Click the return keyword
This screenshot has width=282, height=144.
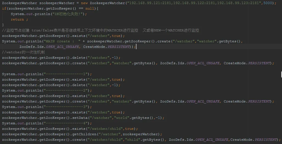(17, 19)
